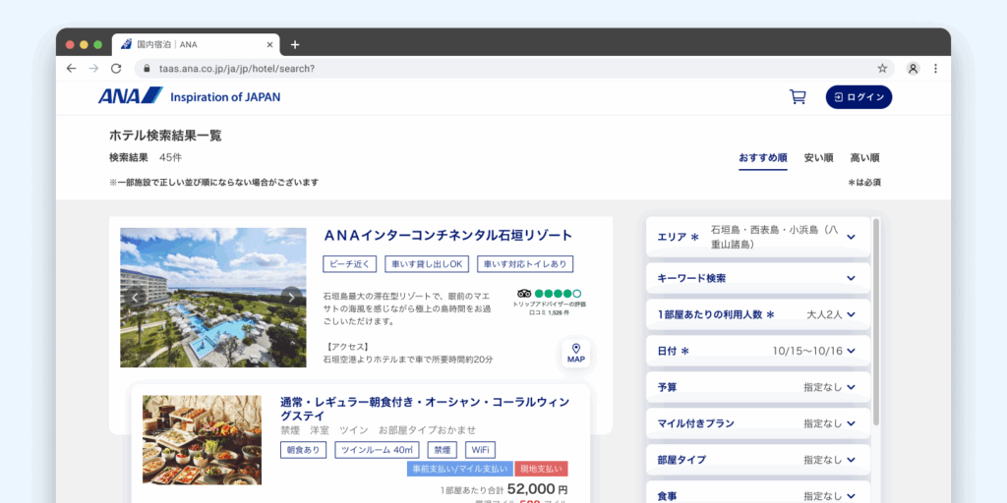The width and height of the screenshot is (1007, 503).
Task: Click the 現地支払い label
Action: click(542, 469)
